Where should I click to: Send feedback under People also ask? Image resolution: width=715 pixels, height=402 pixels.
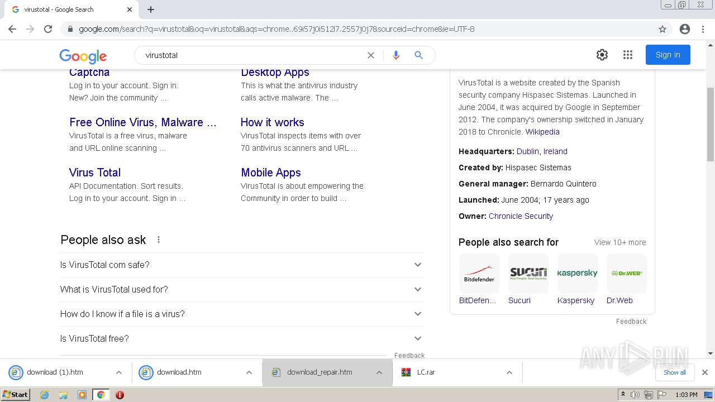click(409, 355)
